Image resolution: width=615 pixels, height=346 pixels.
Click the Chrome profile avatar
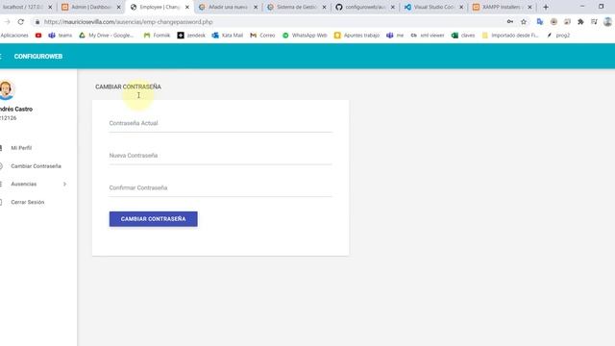click(607, 22)
